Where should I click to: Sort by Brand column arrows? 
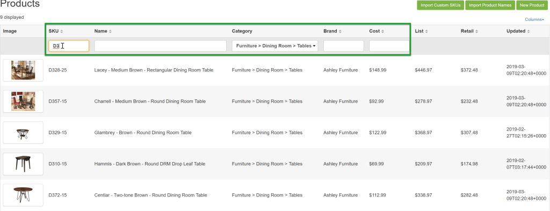(x=340, y=31)
